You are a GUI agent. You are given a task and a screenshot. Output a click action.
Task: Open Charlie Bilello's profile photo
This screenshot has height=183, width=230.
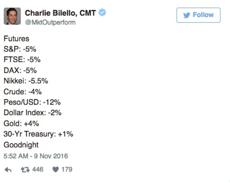[12, 16]
